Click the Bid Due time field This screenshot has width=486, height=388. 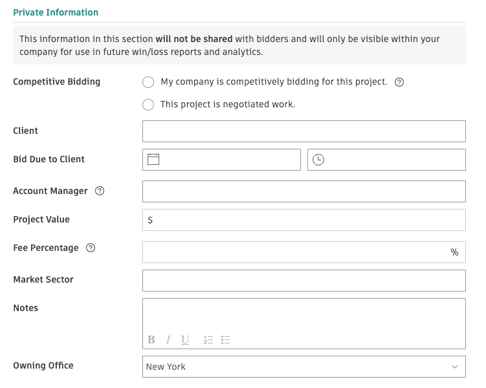[395, 160]
